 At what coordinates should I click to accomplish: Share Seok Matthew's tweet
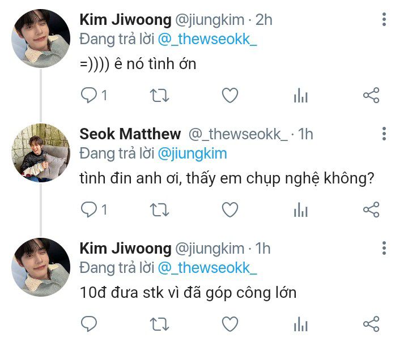click(371, 210)
